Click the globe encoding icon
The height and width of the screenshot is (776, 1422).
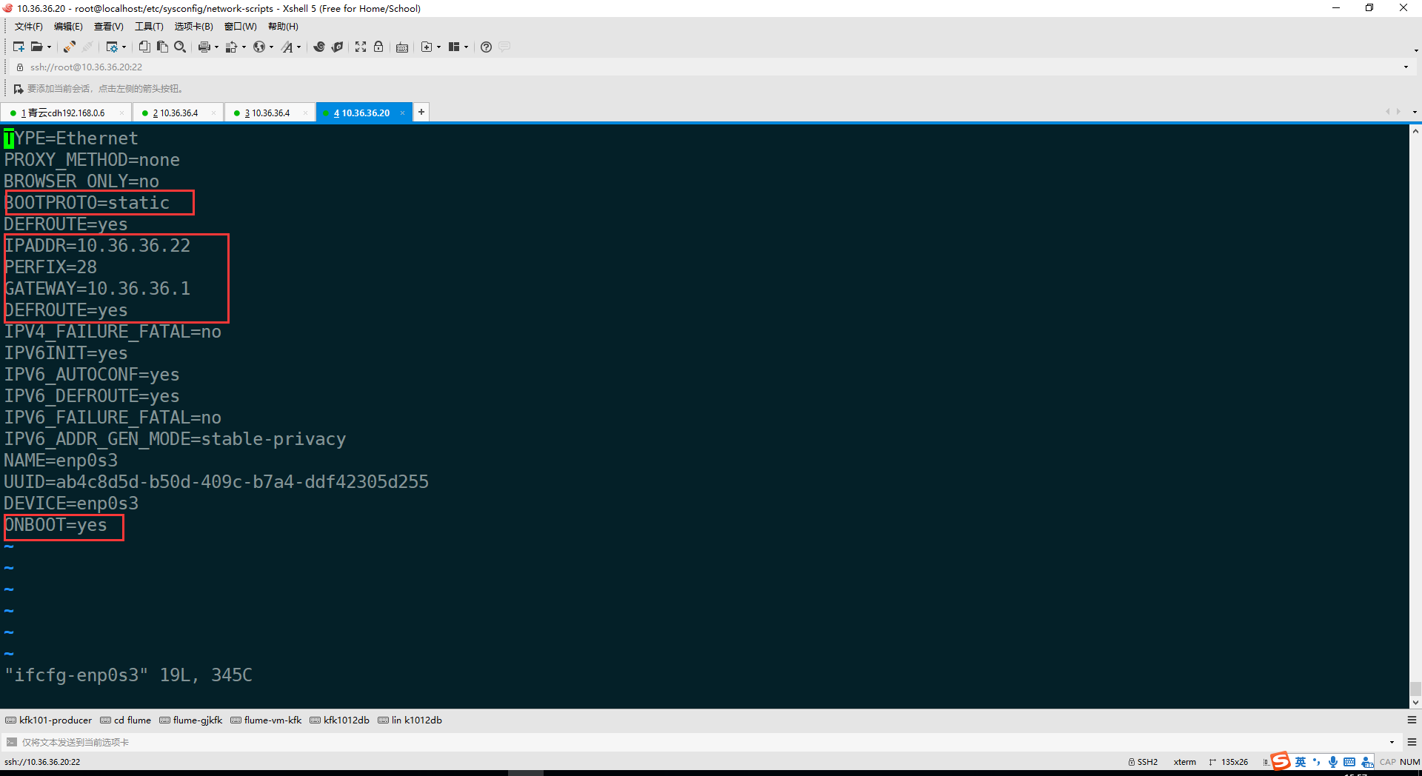click(259, 47)
